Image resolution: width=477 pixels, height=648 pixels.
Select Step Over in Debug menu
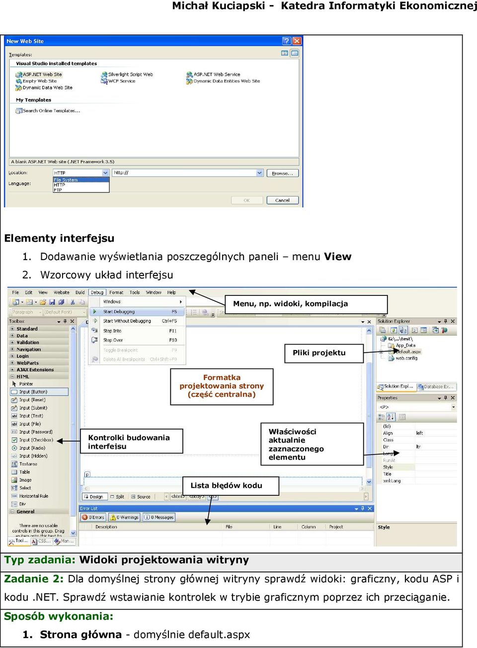(136, 340)
